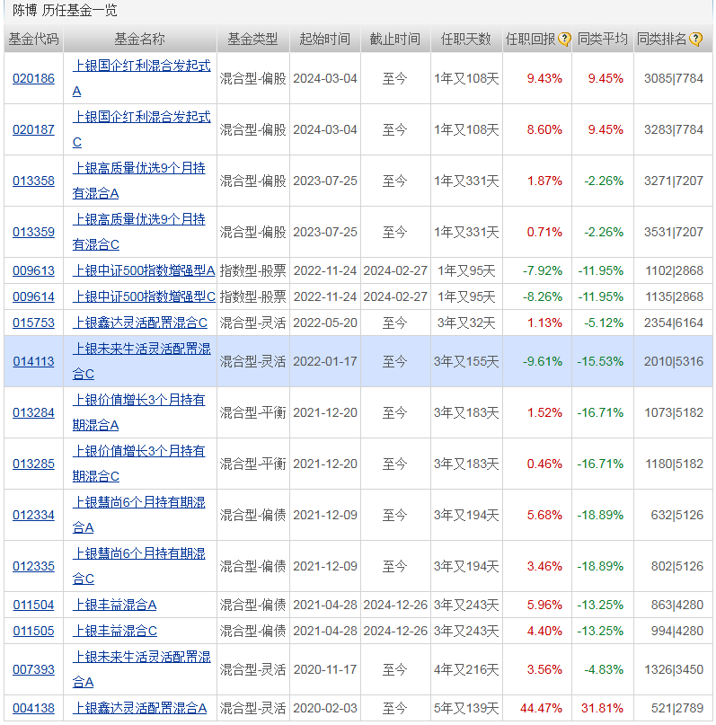The height and width of the screenshot is (725, 716).
Task: Open fund code 007393 link
Action: click(33, 669)
